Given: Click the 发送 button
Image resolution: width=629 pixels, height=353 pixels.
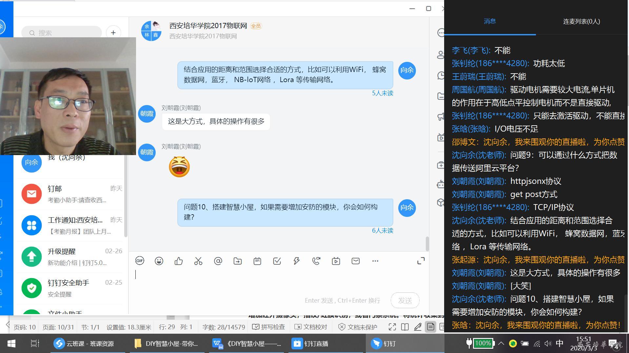Looking at the screenshot, I should coord(405,300).
